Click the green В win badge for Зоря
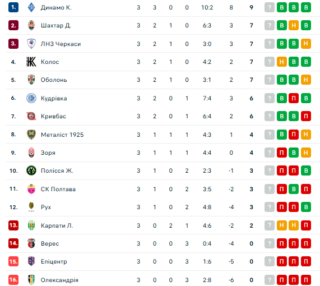320x286 pixels. pyautogui.click(x=294, y=153)
